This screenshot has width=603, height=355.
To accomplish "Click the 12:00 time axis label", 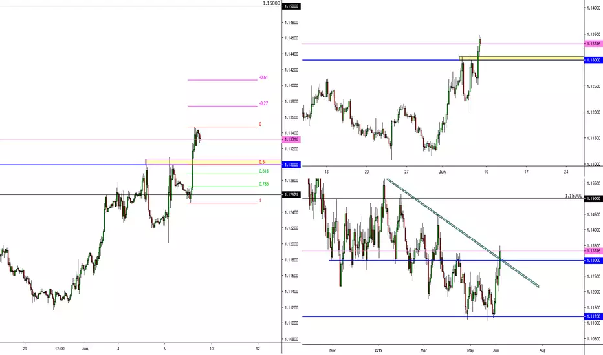I will [x=60, y=349].
